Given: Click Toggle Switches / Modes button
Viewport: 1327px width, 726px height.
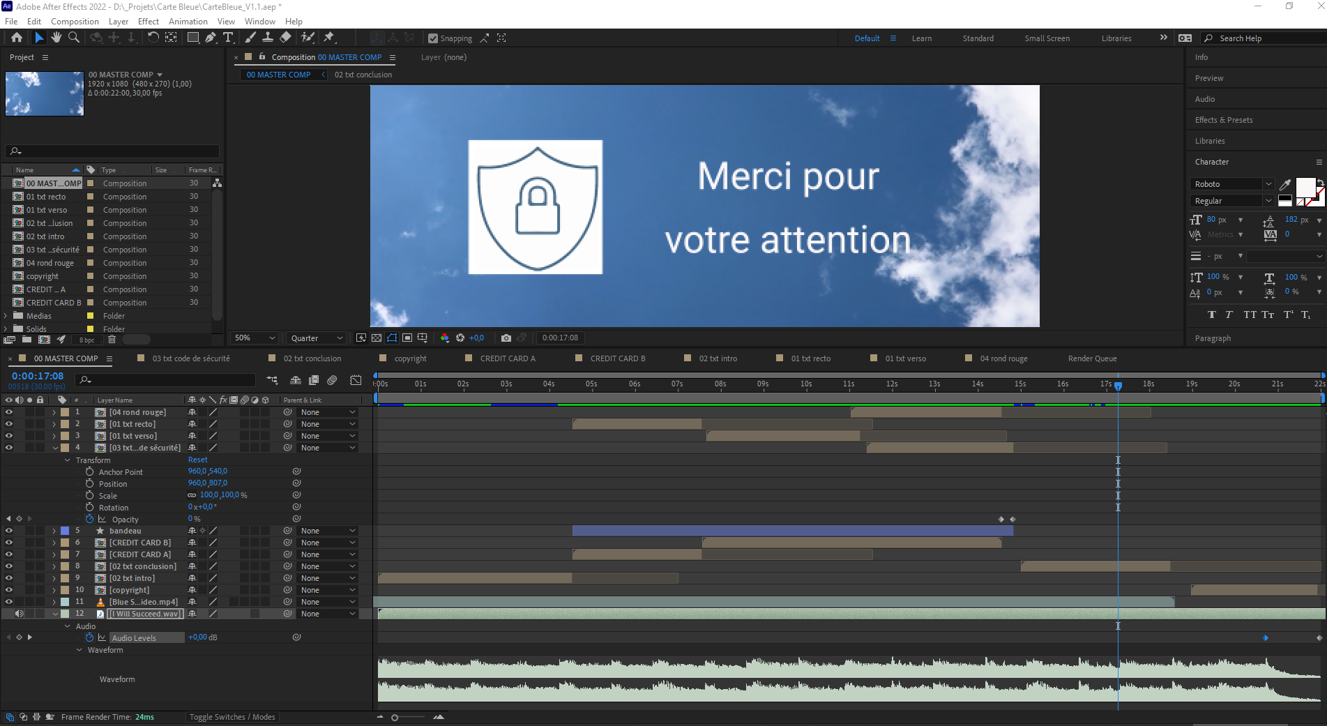Looking at the screenshot, I should tap(232, 717).
